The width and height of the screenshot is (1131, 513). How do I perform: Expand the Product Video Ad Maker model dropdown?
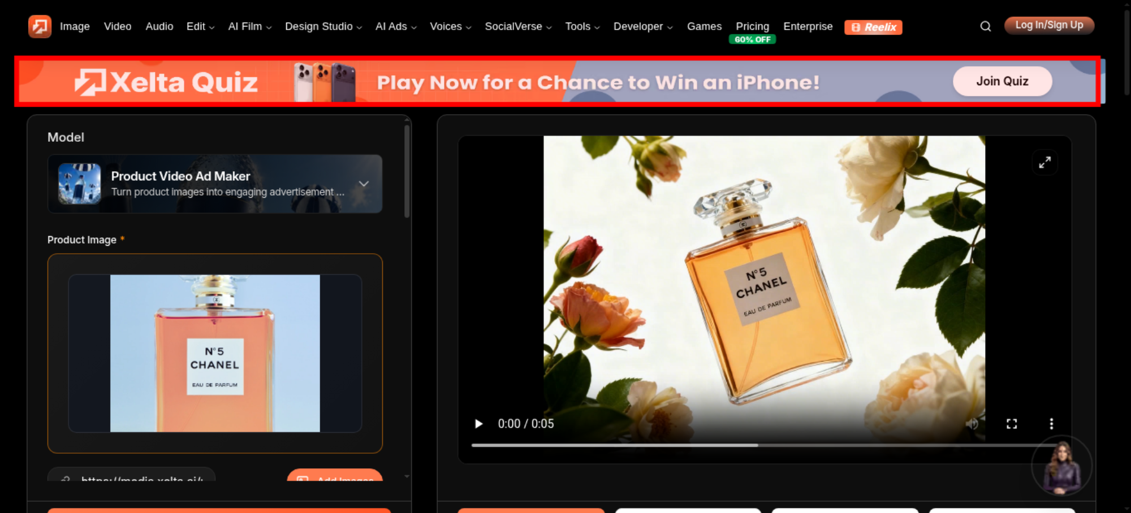tap(364, 184)
